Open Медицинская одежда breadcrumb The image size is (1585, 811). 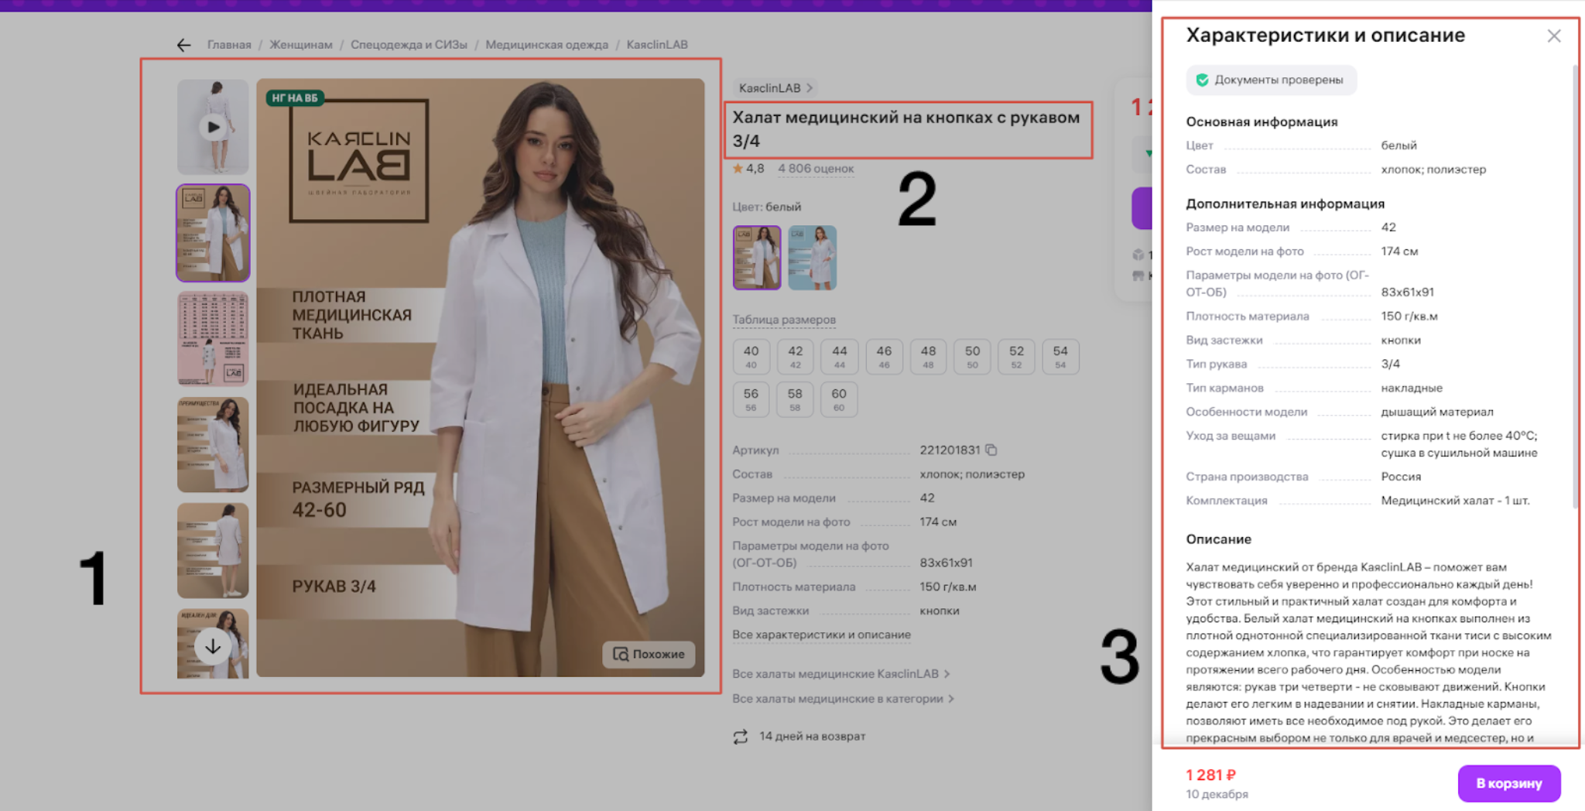[x=546, y=45]
